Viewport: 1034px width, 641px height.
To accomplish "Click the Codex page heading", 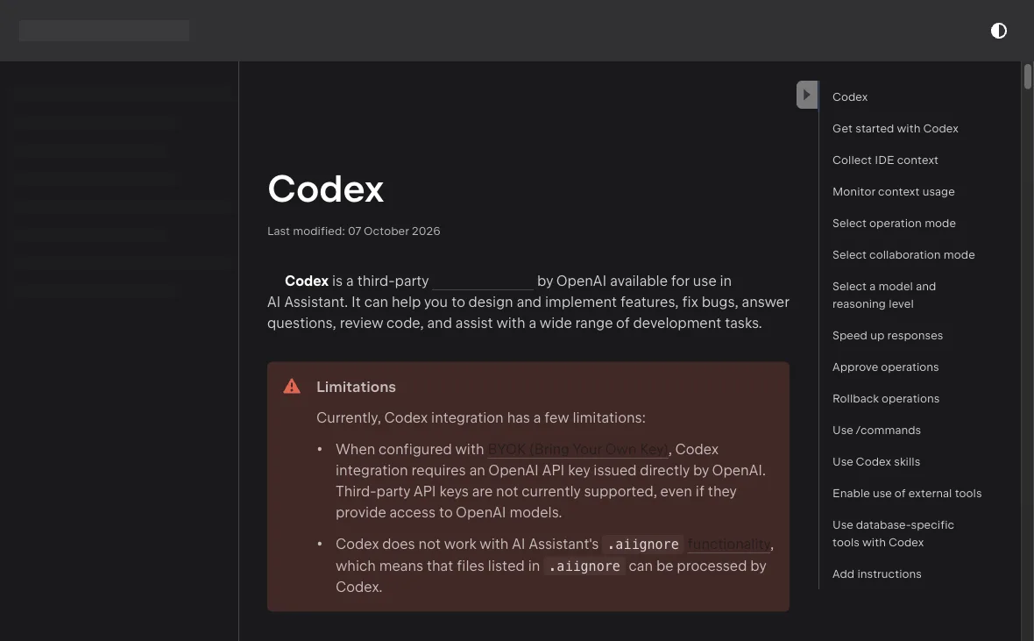I will coord(325,189).
